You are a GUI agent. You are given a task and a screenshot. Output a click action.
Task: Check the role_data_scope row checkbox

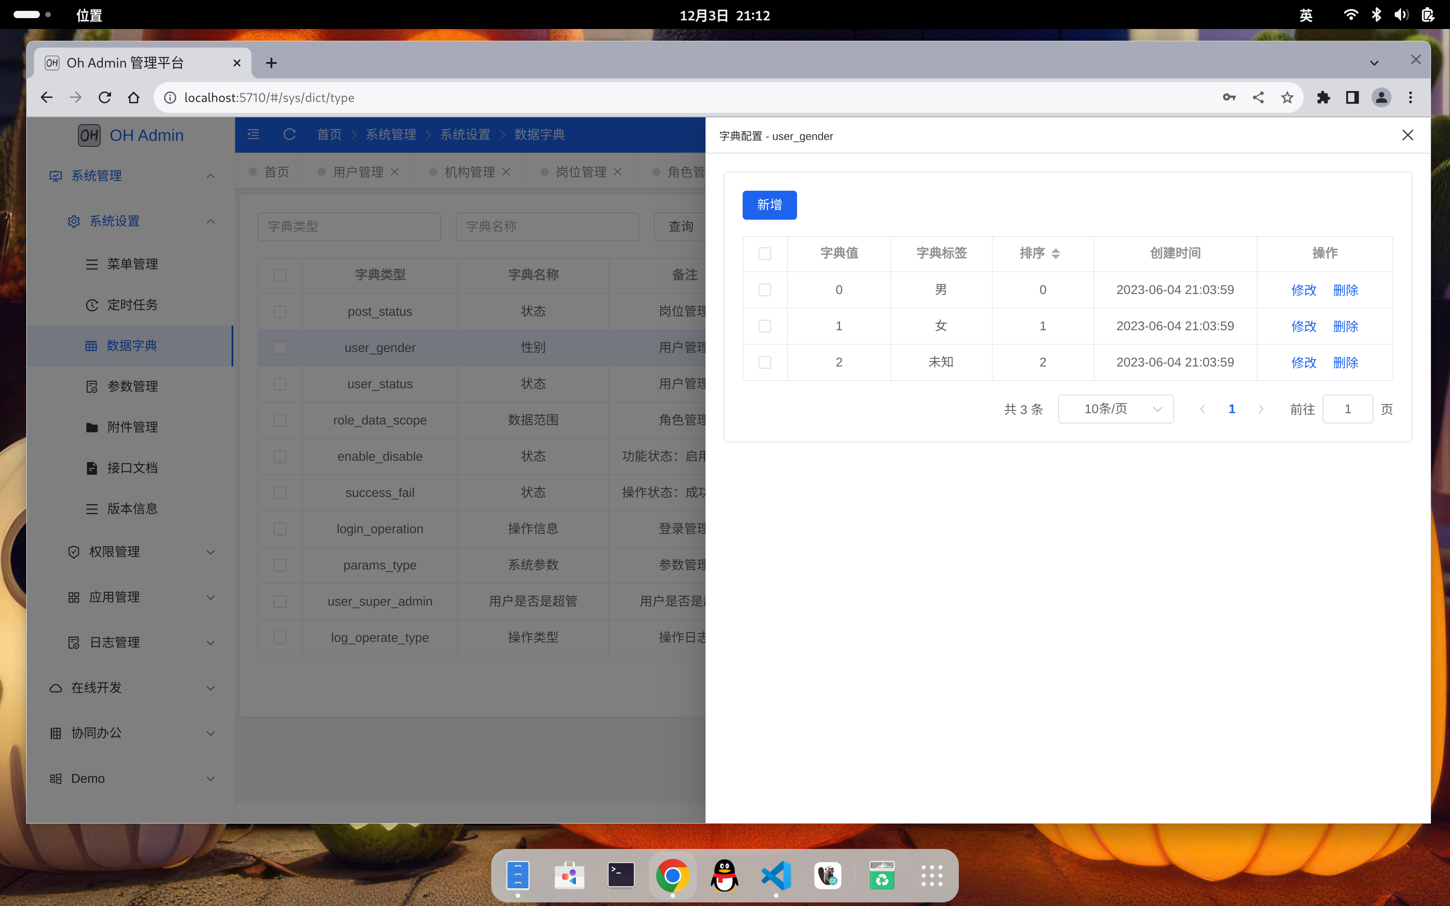[280, 420]
